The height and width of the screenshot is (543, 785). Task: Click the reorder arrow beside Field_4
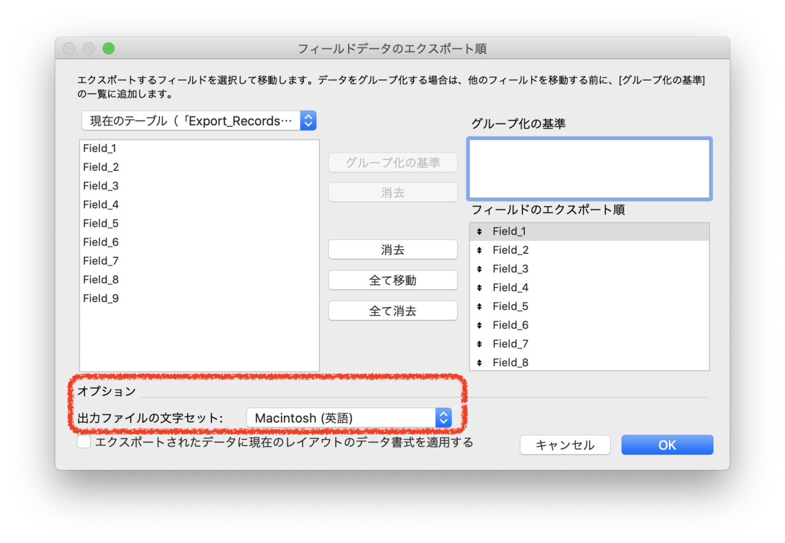(481, 287)
